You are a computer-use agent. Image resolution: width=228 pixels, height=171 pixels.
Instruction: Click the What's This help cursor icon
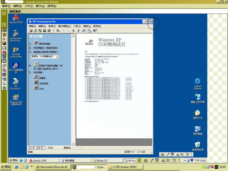pos(95,31)
